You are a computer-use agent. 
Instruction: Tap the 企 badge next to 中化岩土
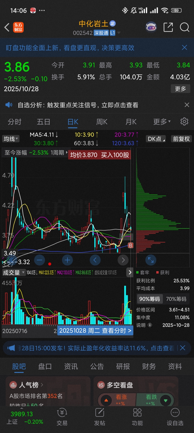coord(113,24)
